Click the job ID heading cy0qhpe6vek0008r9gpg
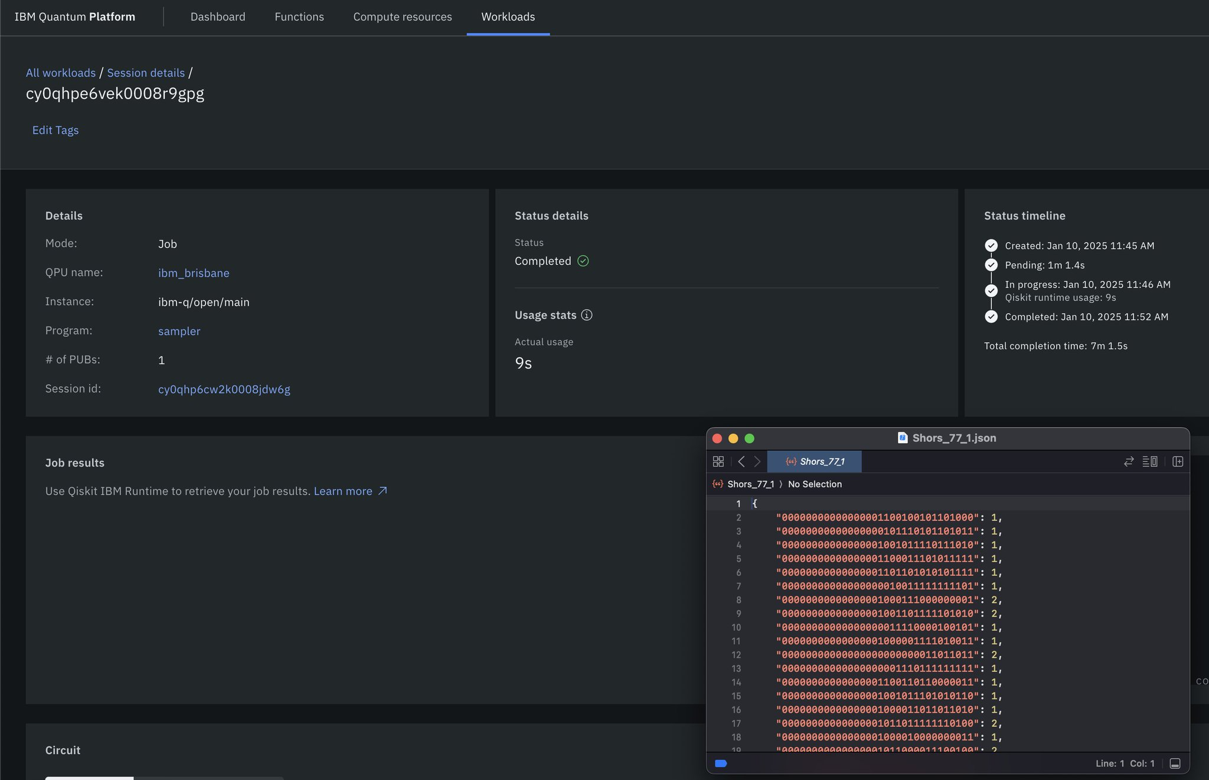 [115, 93]
